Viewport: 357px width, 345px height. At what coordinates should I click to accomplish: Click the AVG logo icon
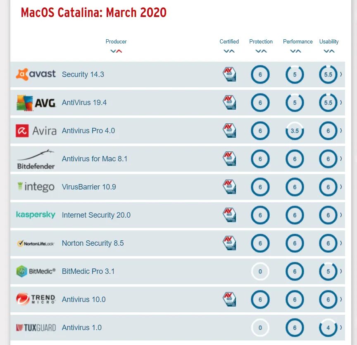[25, 103]
